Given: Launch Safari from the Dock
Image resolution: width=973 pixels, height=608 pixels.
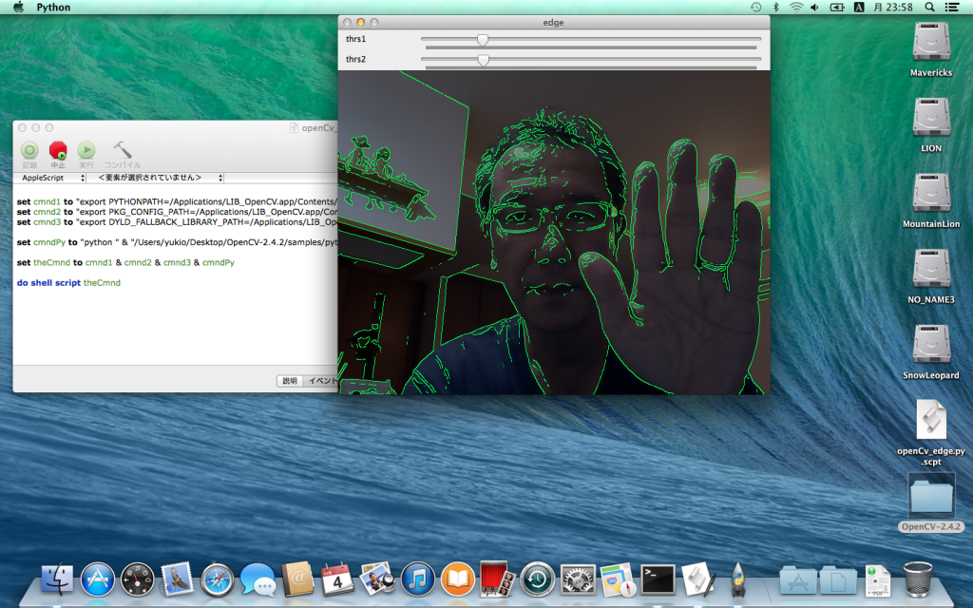Looking at the screenshot, I should click(218, 579).
